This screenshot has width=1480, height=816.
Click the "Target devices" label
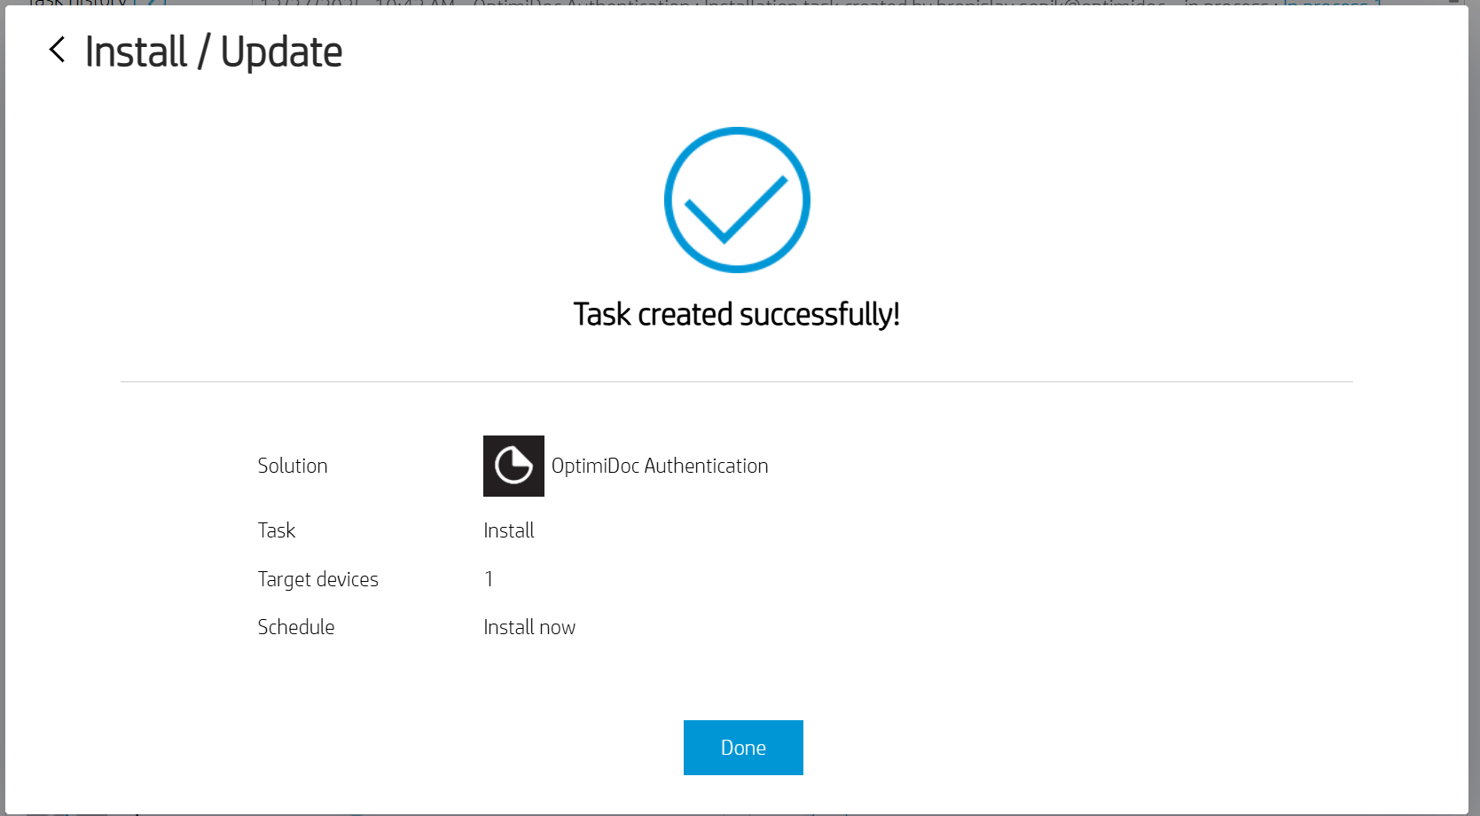[318, 580]
